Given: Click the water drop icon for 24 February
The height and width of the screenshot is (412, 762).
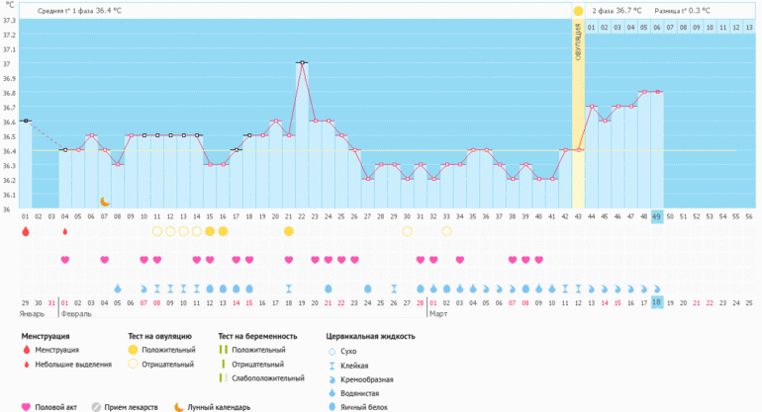Looking at the screenshot, I should pyautogui.click(x=368, y=288).
